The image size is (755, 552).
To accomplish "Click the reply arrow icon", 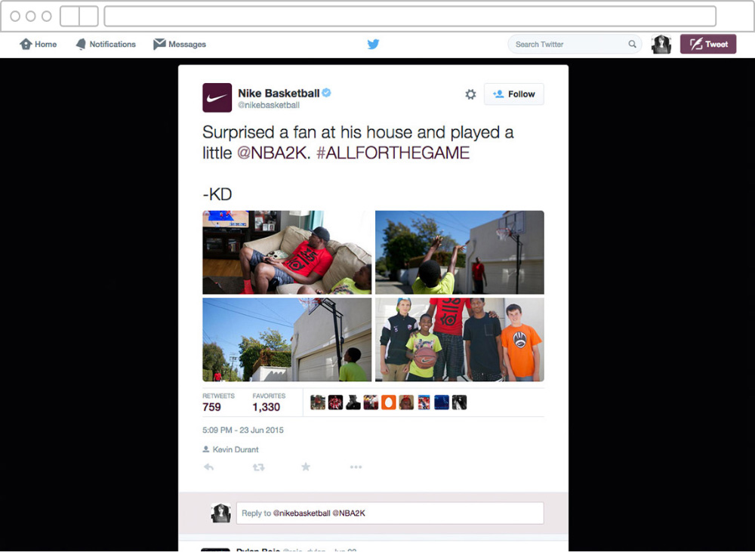I will tap(208, 467).
